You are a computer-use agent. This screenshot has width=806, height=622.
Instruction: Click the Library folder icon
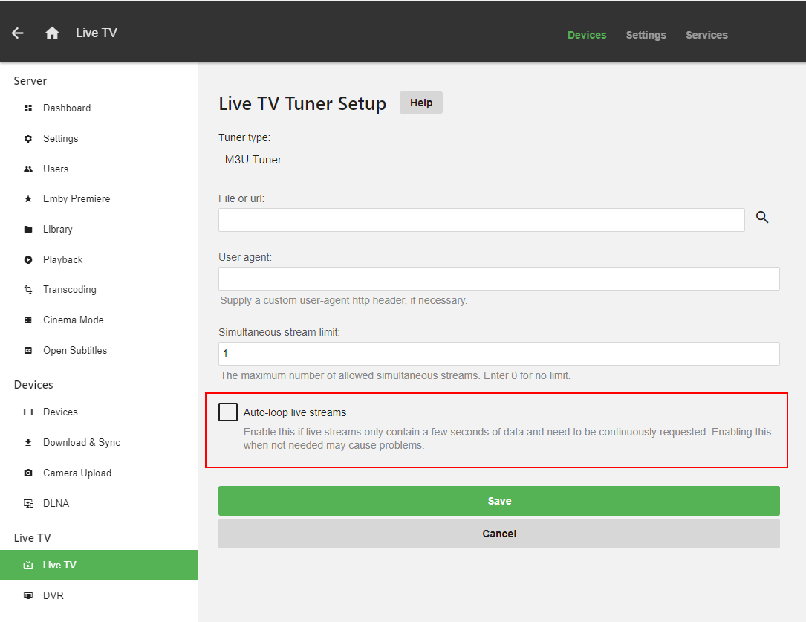click(x=28, y=230)
